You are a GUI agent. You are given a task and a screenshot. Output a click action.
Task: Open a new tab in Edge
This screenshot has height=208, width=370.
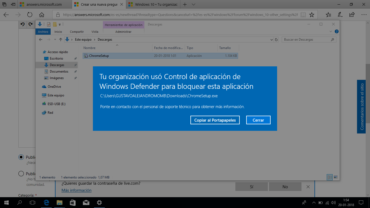click(185, 4)
